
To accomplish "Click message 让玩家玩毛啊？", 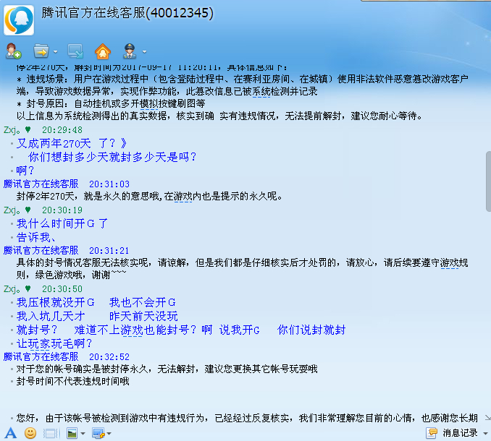I will 54,343.
